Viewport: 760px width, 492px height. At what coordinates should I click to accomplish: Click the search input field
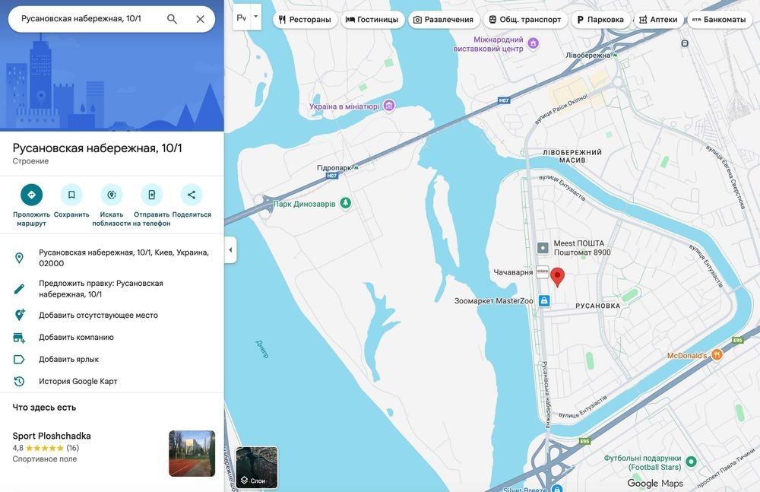point(87,19)
